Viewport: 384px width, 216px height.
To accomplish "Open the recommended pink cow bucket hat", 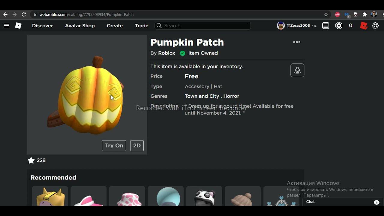I will click(127, 196).
